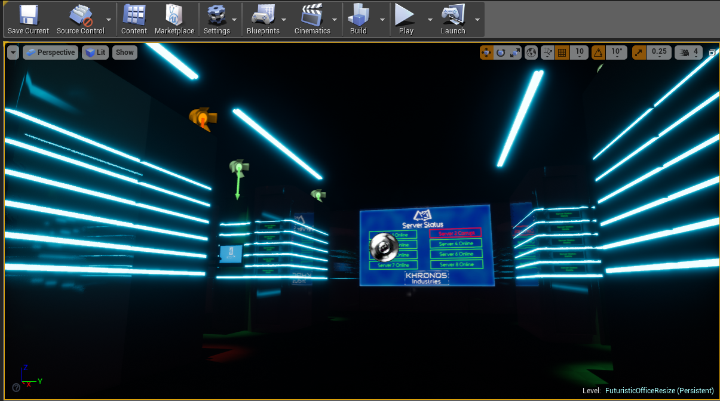
Task: Toggle rotation angle snapping
Action: (x=598, y=53)
